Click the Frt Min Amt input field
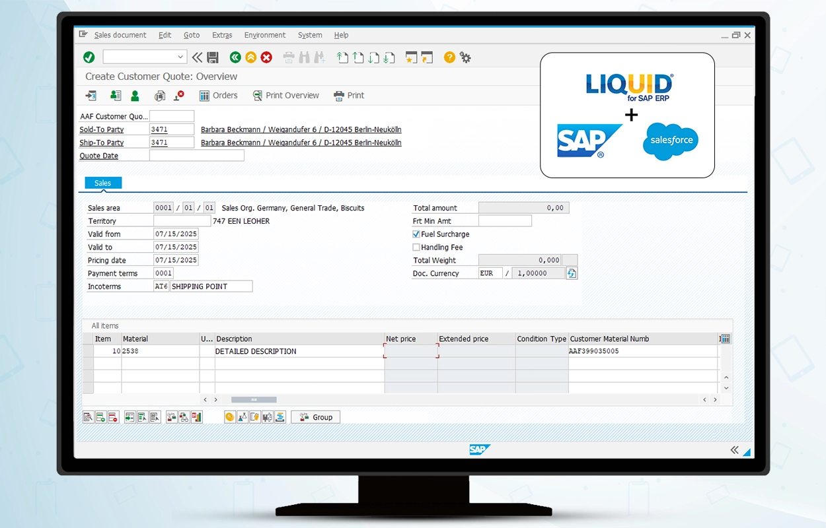 point(505,221)
